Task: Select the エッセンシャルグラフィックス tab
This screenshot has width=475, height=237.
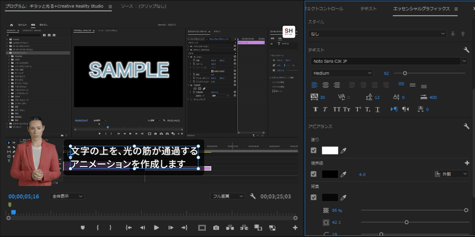Action: 422,9
